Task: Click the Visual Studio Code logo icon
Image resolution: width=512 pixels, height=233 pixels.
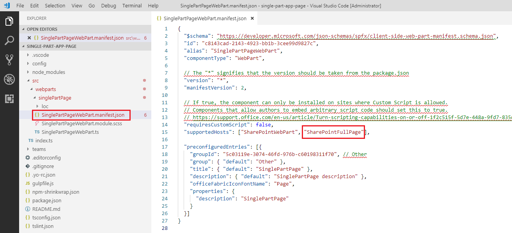Action: pos(7,6)
